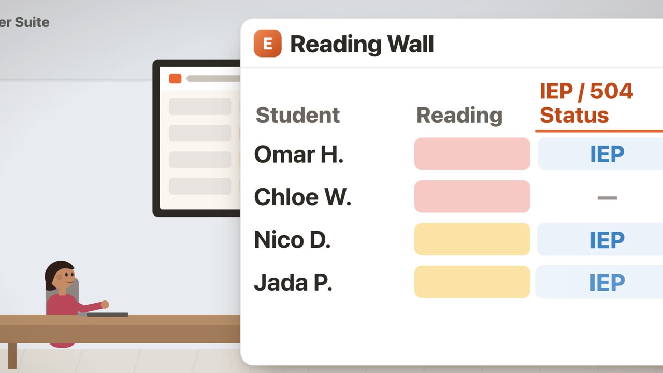
Task: Click Omar H.'s IEP status badge
Action: (x=601, y=154)
